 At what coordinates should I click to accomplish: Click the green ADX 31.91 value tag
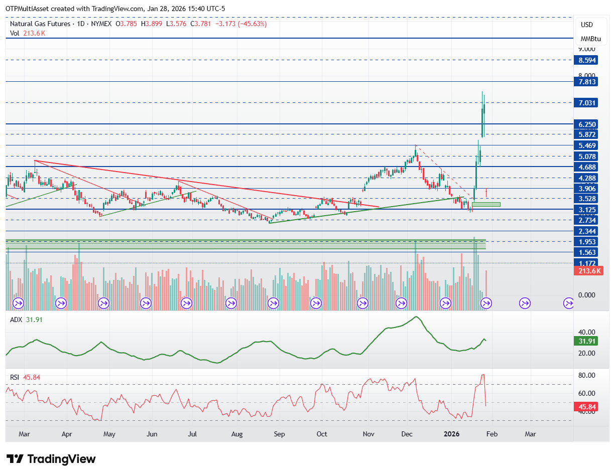coord(584,341)
